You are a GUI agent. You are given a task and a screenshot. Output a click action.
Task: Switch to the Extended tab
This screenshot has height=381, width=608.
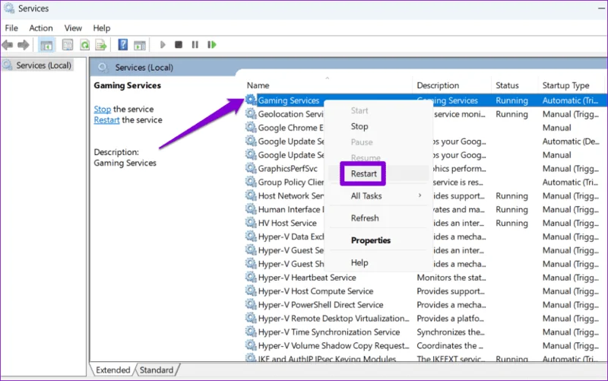pyautogui.click(x=112, y=370)
